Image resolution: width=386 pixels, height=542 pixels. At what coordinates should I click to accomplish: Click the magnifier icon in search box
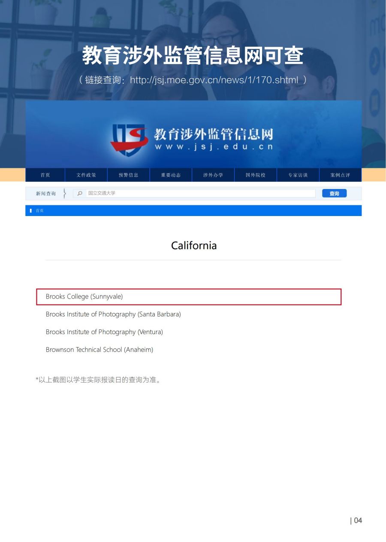pyautogui.click(x=80, y=194)
